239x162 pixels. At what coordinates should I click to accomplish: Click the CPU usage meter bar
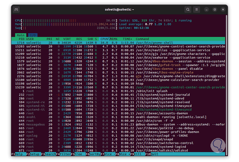click(66, 20)
